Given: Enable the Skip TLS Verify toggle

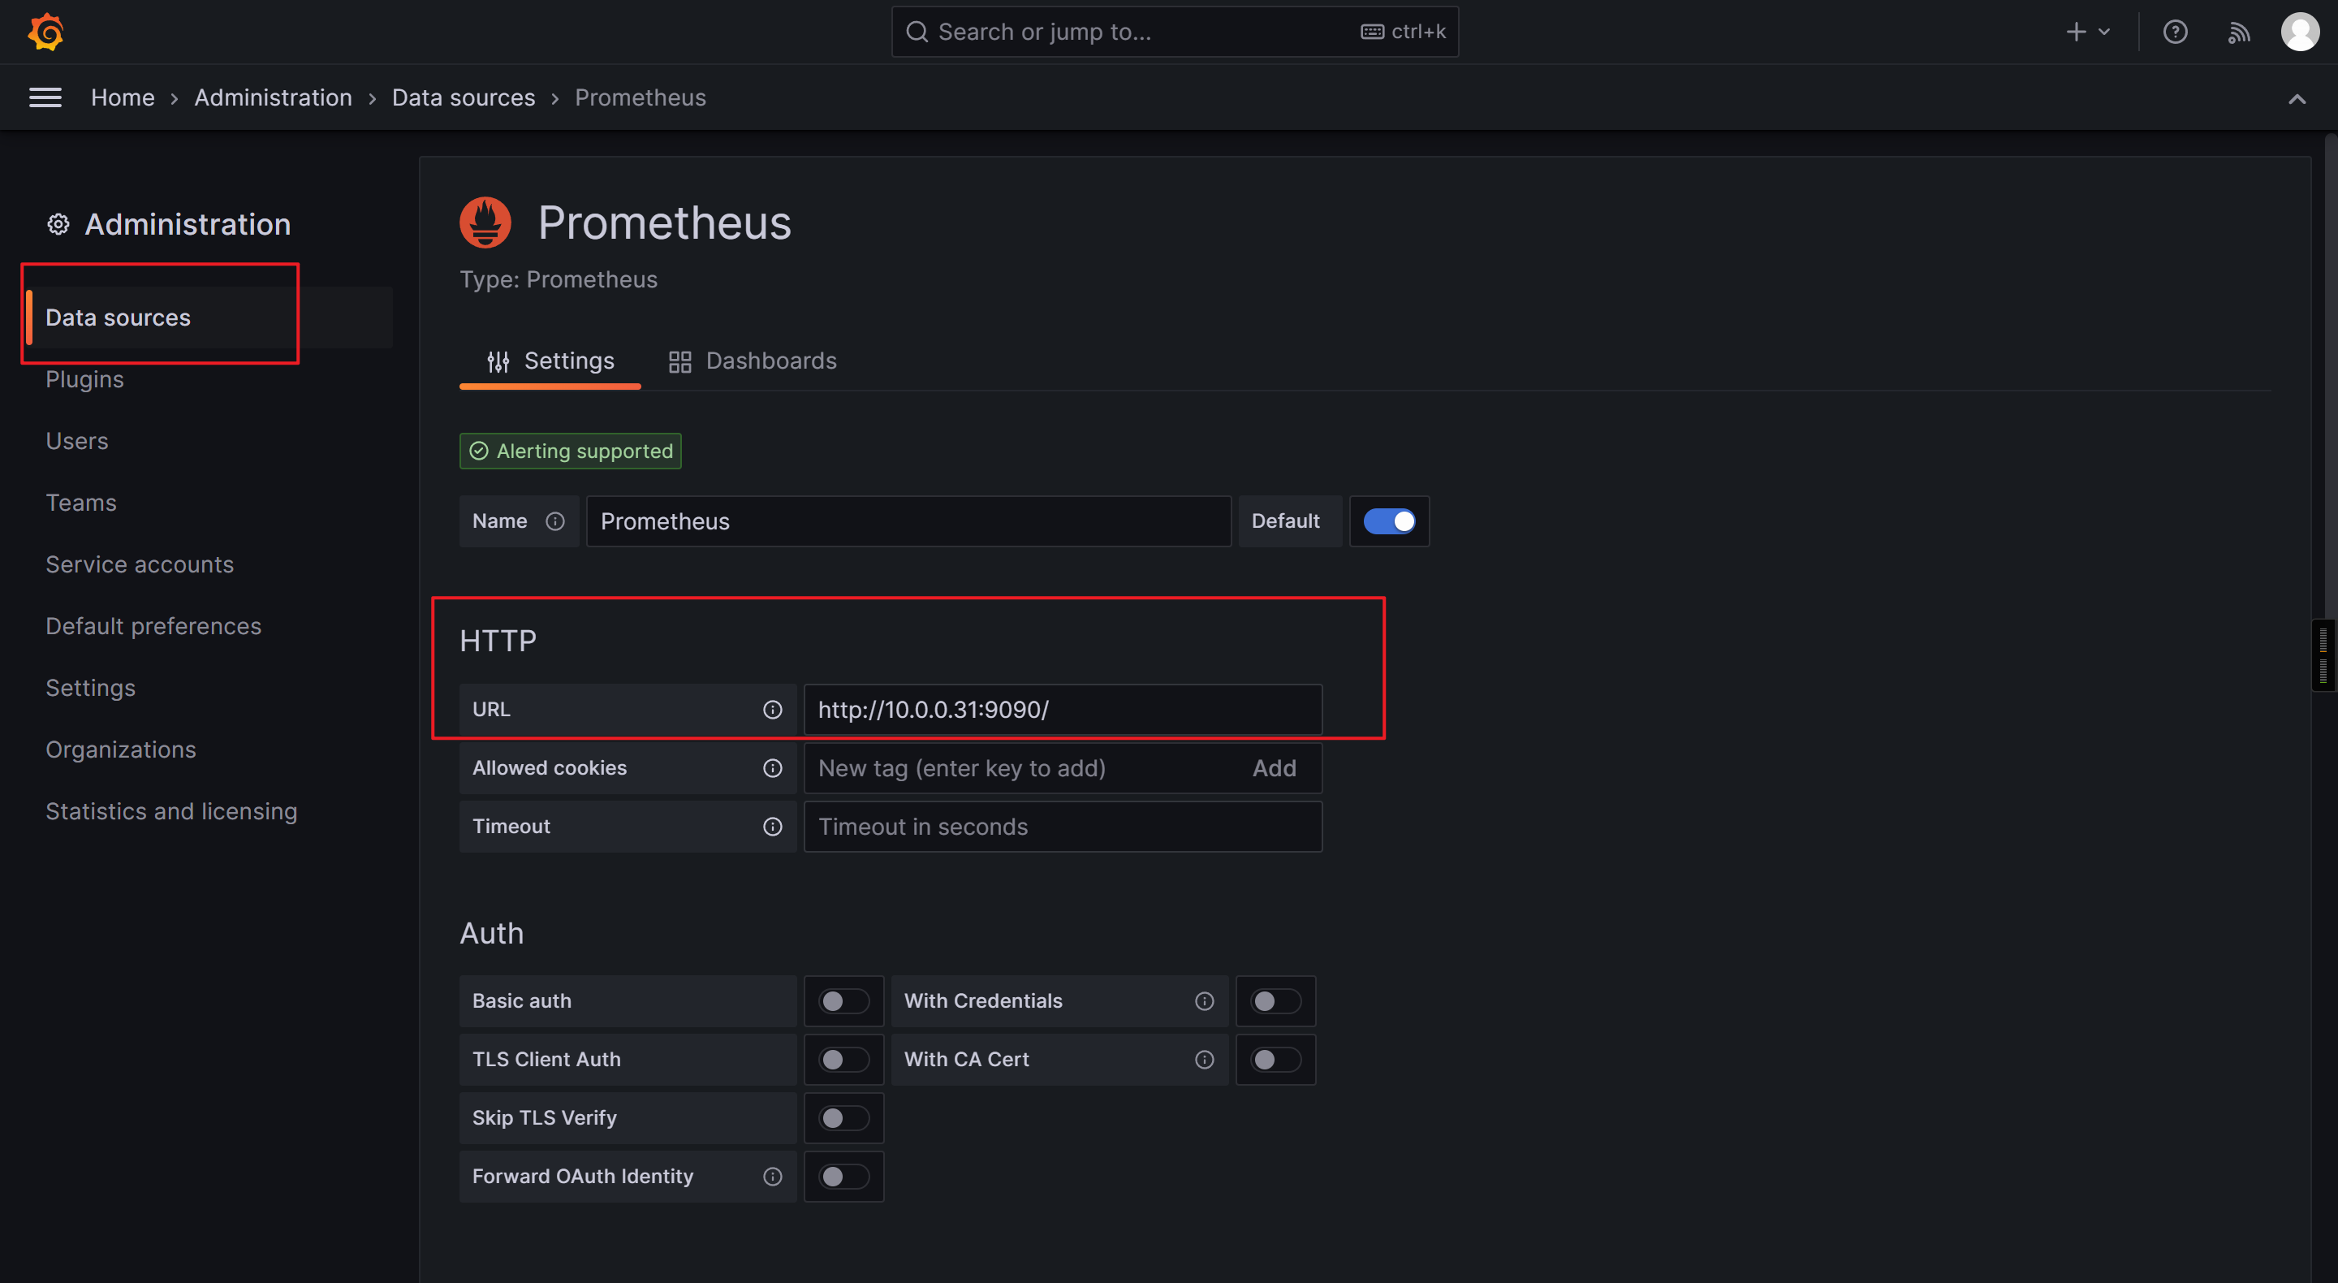Looking at the screenshot, I should tap(843, 1119).
